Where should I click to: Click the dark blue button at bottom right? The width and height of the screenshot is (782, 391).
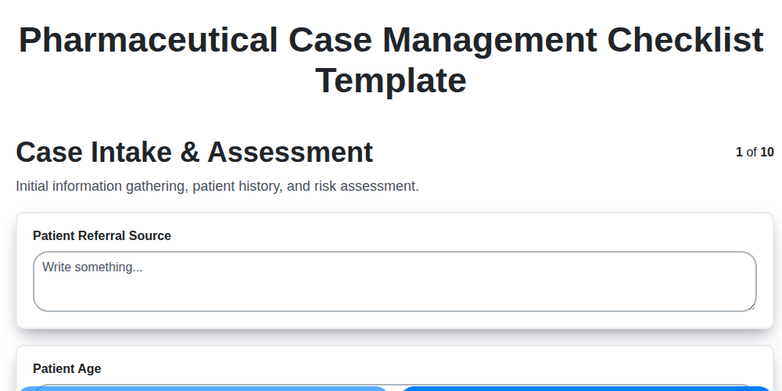click(586, 388)
